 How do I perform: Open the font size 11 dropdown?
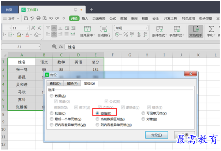coord(28,28)
